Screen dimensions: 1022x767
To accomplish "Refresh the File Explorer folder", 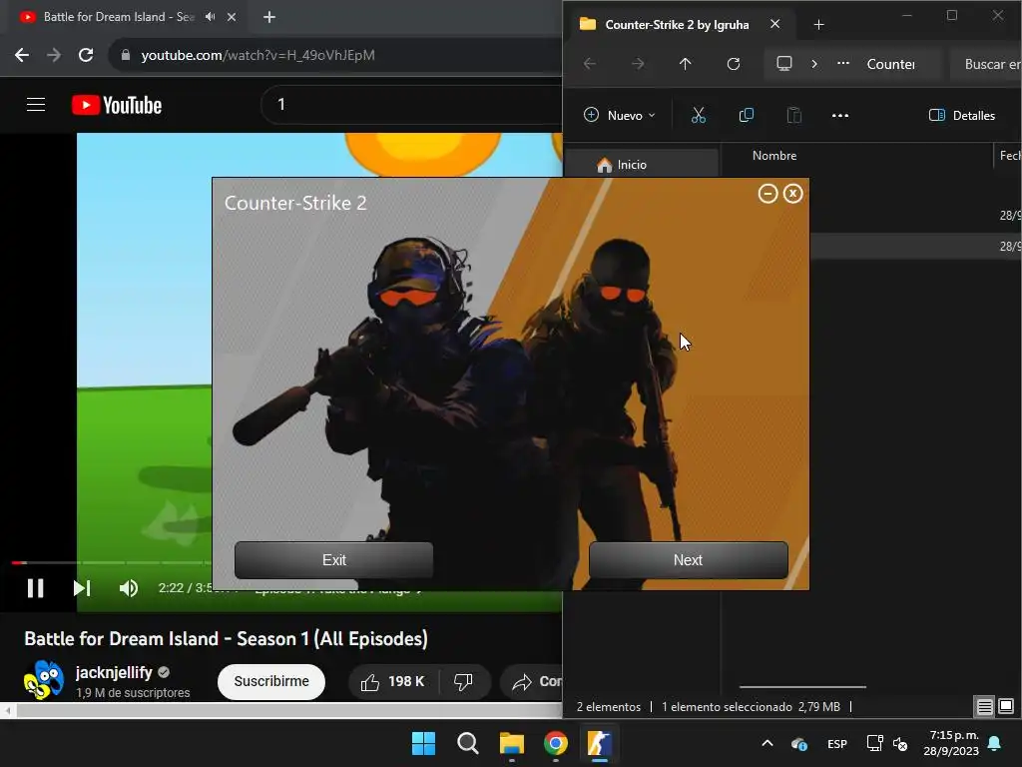I will click(734, 64).
